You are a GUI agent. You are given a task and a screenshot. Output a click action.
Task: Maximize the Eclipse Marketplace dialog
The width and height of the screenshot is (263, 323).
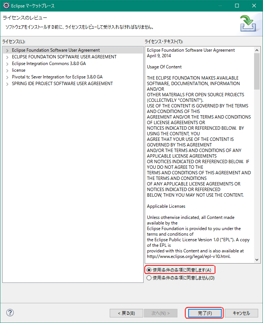point(237,6)
